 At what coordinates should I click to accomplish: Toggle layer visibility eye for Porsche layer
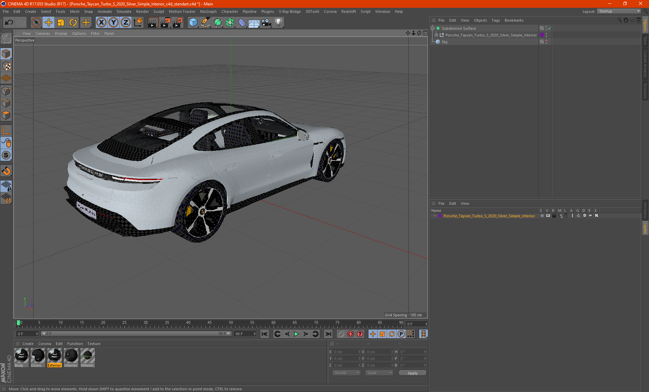click(548, 216)
